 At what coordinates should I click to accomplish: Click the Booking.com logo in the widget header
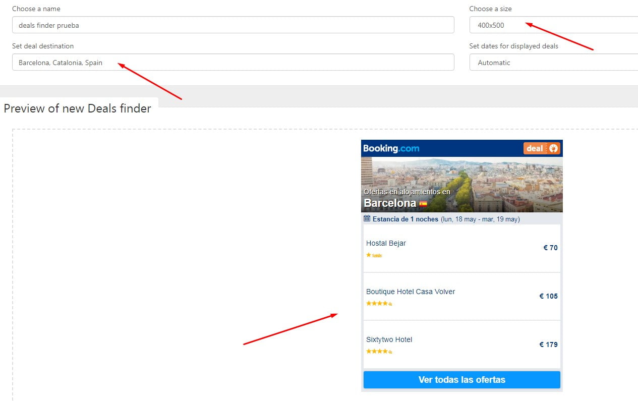pos(391,148)
